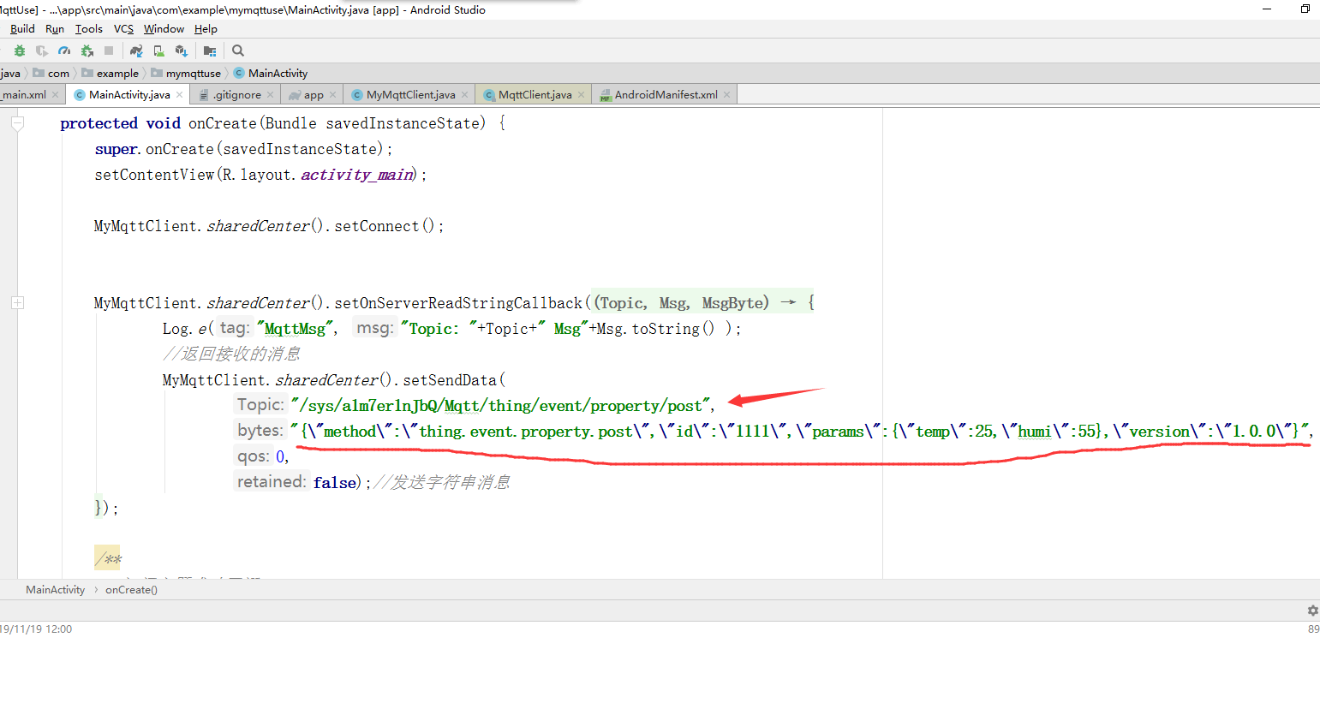Image resolution: width=1320 pixels, height=709 pixels.
Task: Open the Tools menu
Action: pyautogui.click(x=89, y=29)
